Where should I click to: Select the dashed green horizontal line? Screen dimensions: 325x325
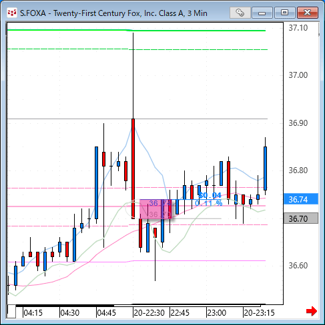point(137,49)
